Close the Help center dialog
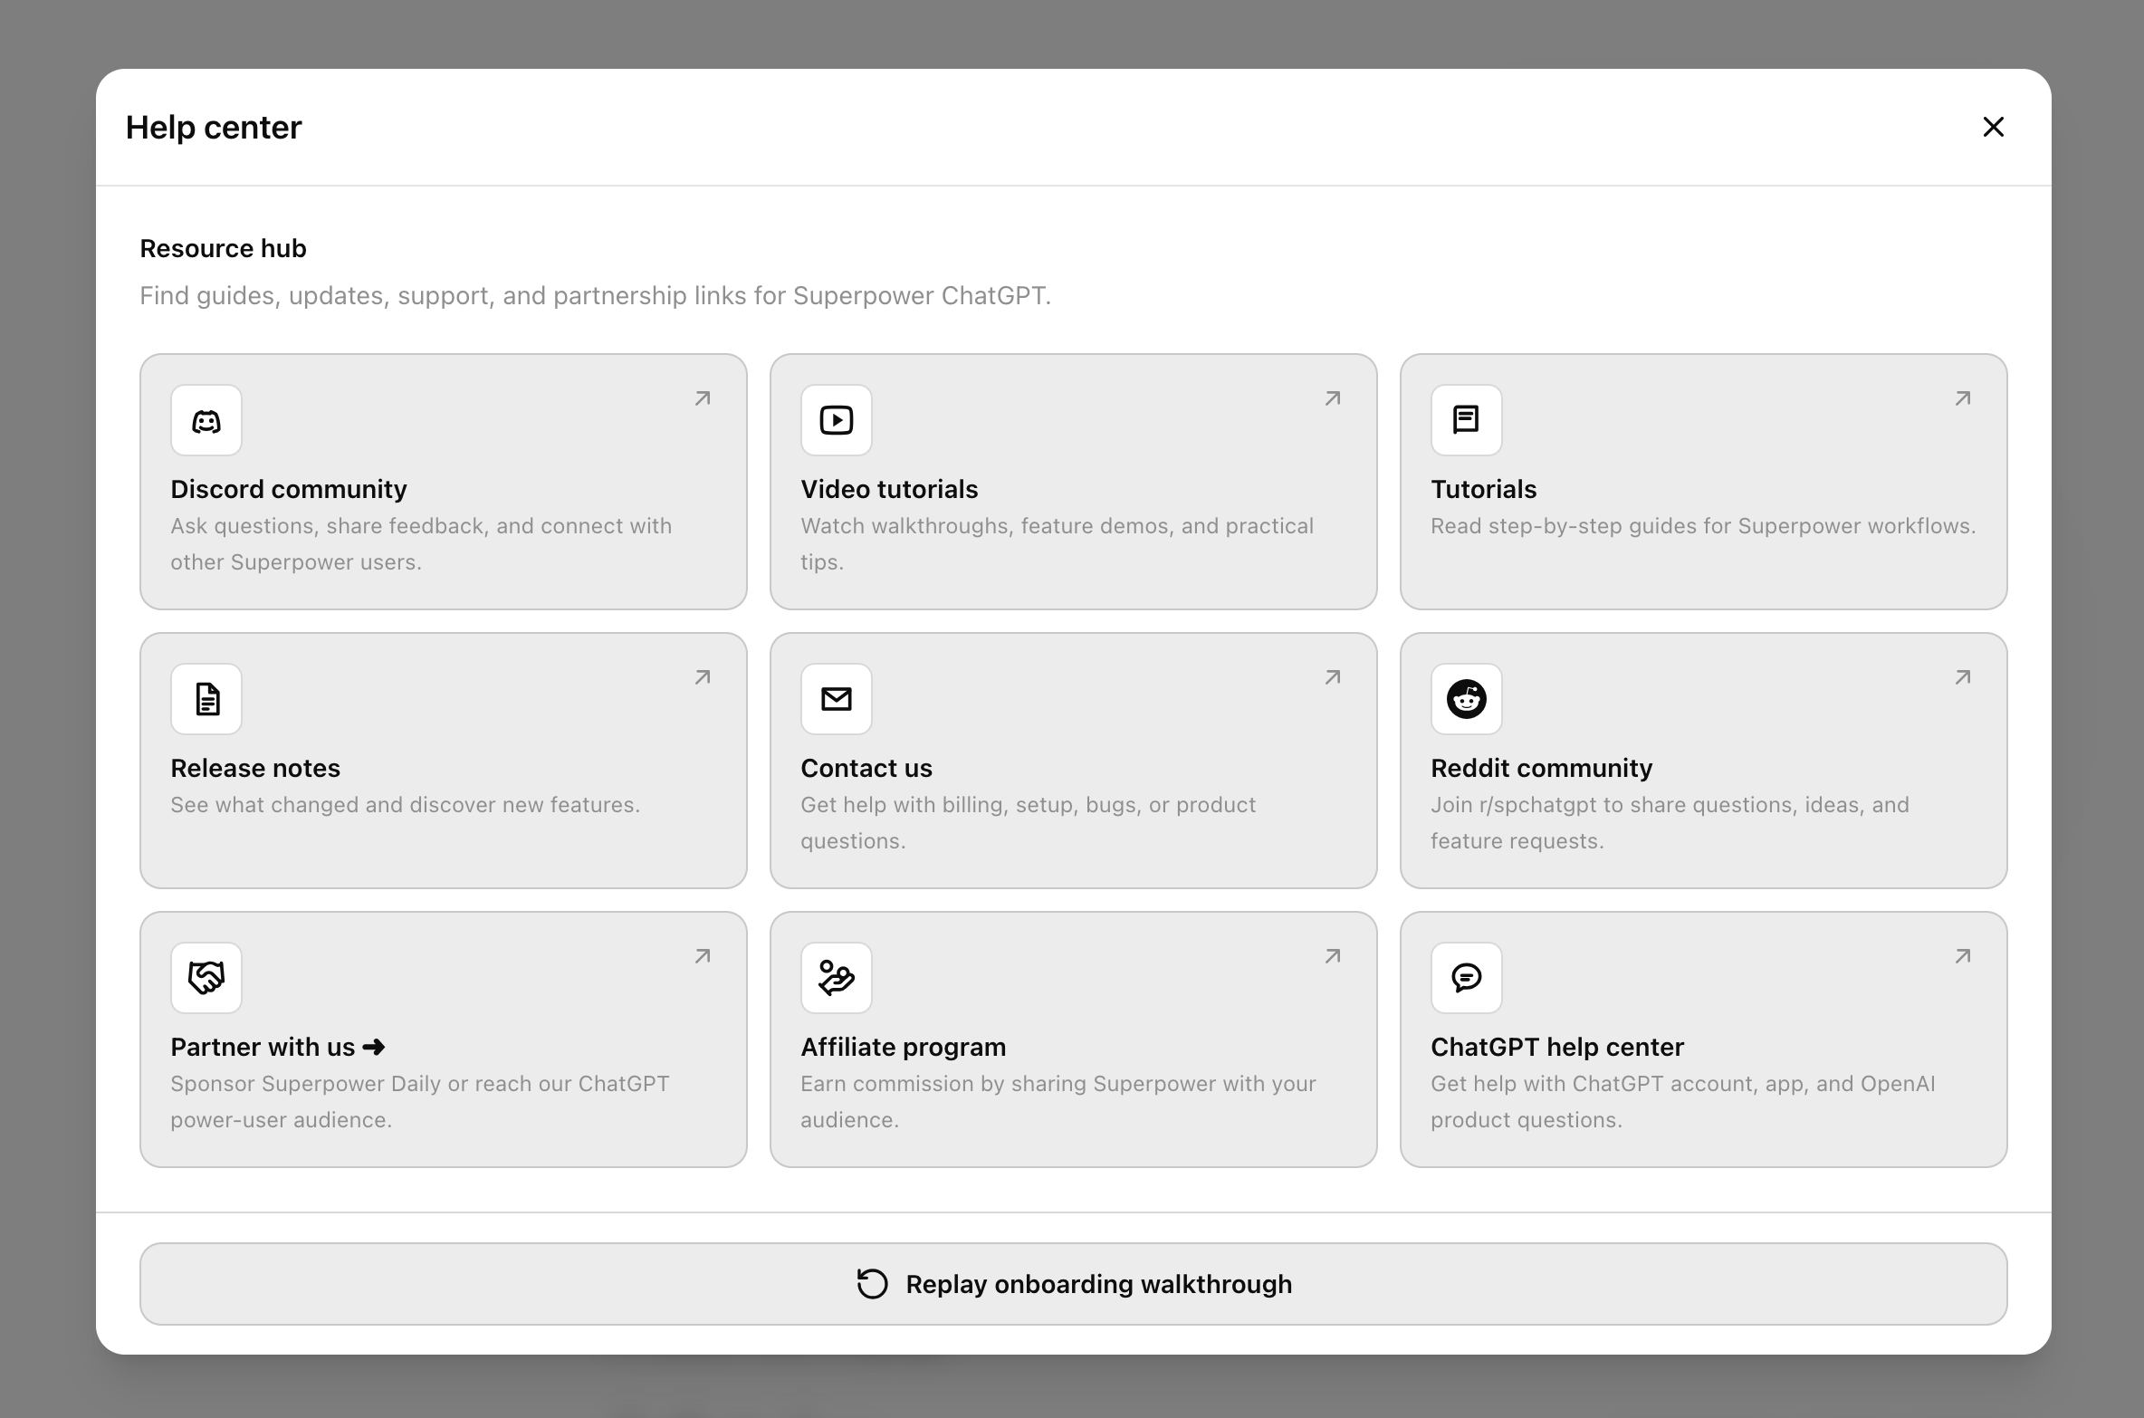 click(x=1994, y=127)
